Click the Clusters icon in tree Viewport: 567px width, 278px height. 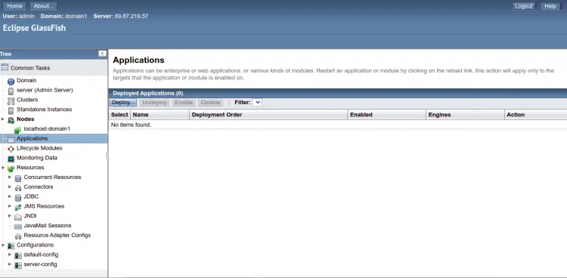click(x=11, y=101)
